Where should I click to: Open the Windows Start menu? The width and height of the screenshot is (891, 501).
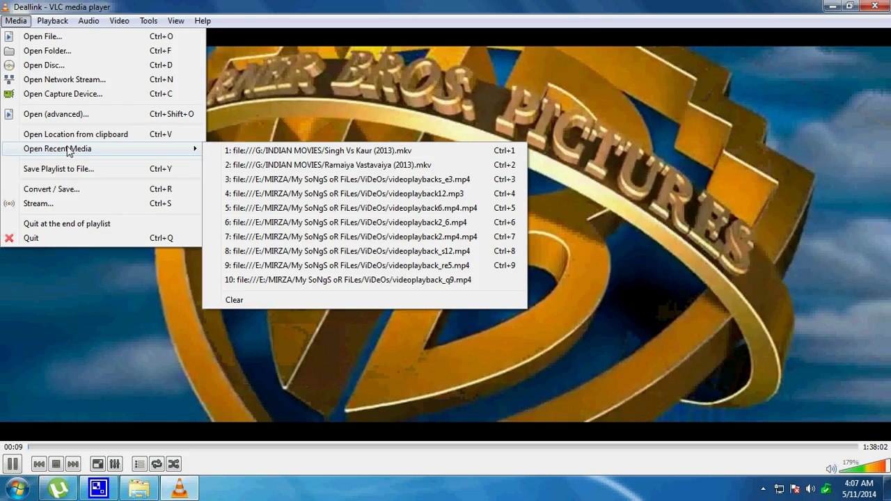pyautogui.click(x=17, y=488)
